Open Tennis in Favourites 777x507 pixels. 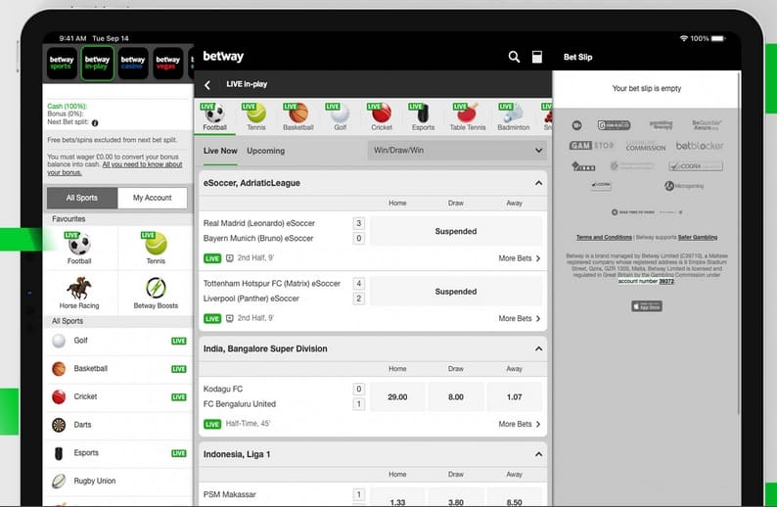point(156,249)
